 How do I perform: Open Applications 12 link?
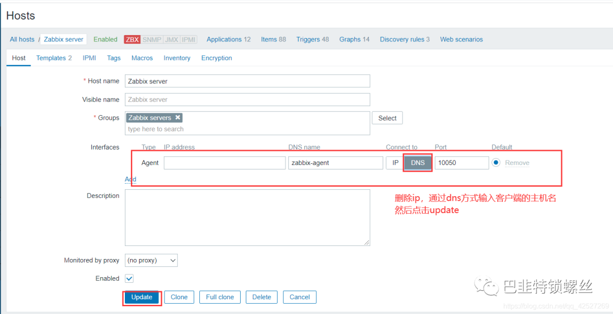click(x=229, y=40)
